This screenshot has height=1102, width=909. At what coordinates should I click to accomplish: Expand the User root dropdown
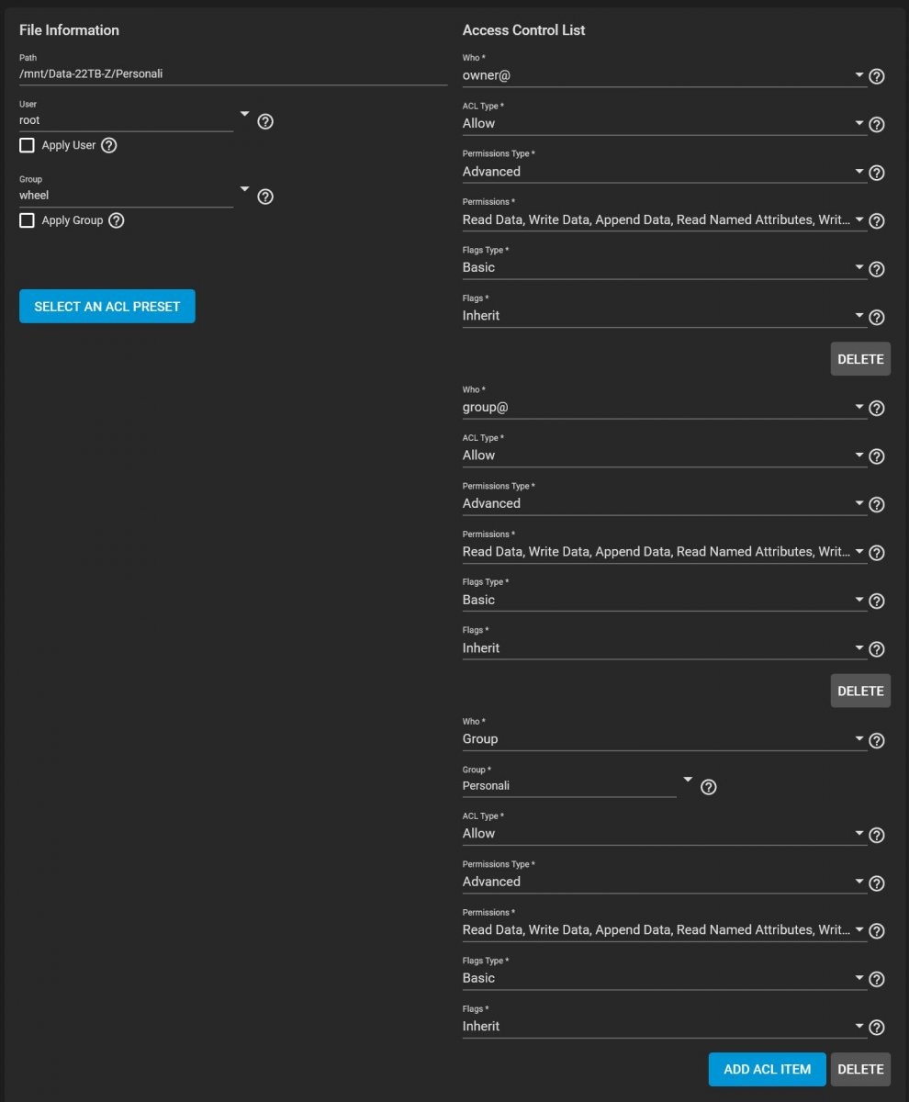click(135, 119)
